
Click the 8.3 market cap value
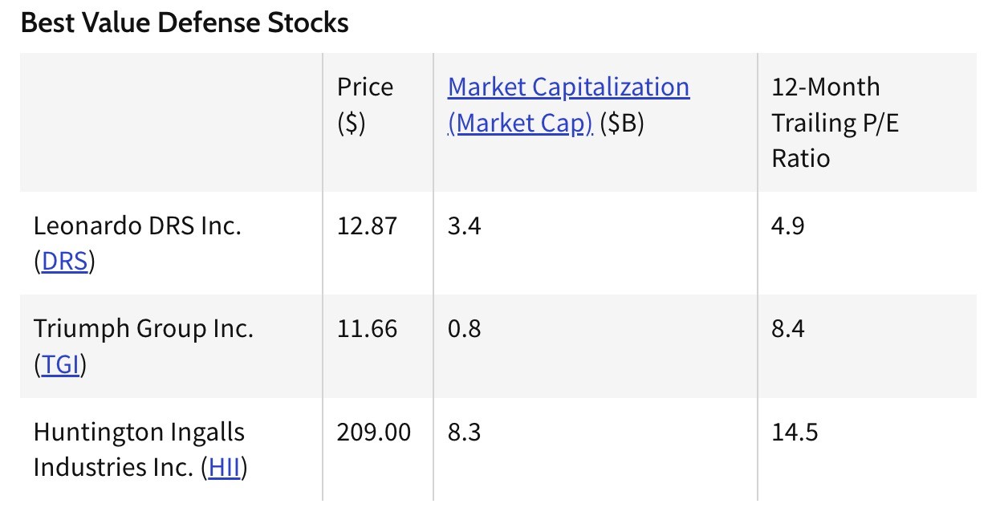coord(465,433)
